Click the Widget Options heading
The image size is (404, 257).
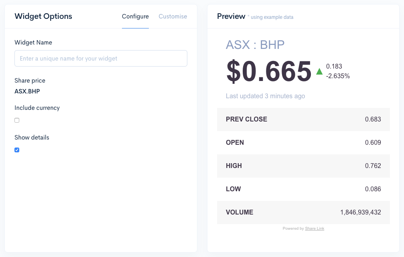click(43, 16)
